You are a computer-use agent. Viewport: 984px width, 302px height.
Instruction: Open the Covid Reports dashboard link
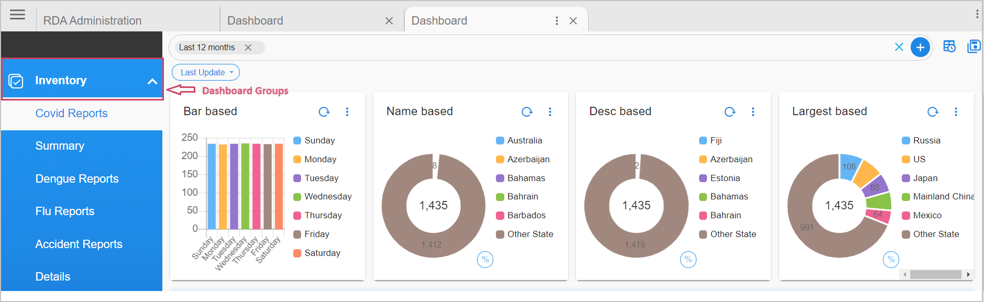coord(71,114)
